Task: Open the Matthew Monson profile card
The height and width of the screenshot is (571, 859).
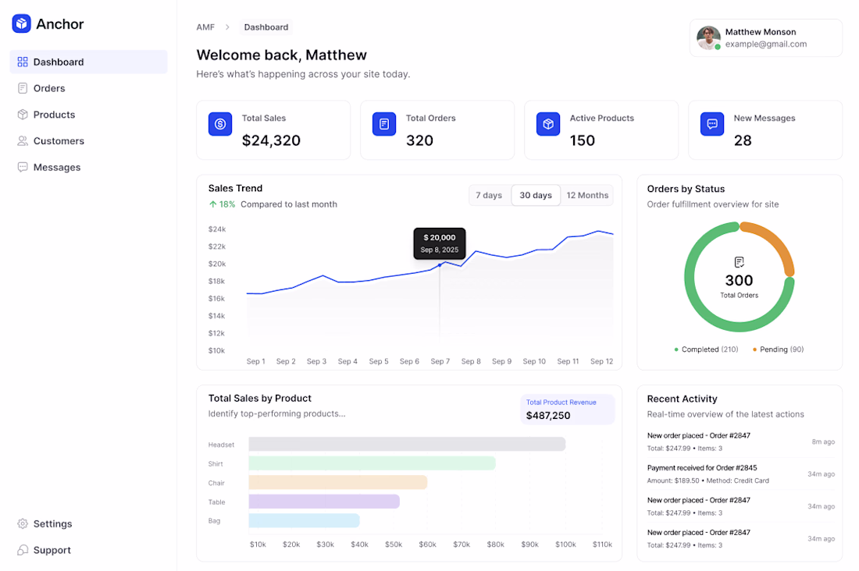Action: 766,37
